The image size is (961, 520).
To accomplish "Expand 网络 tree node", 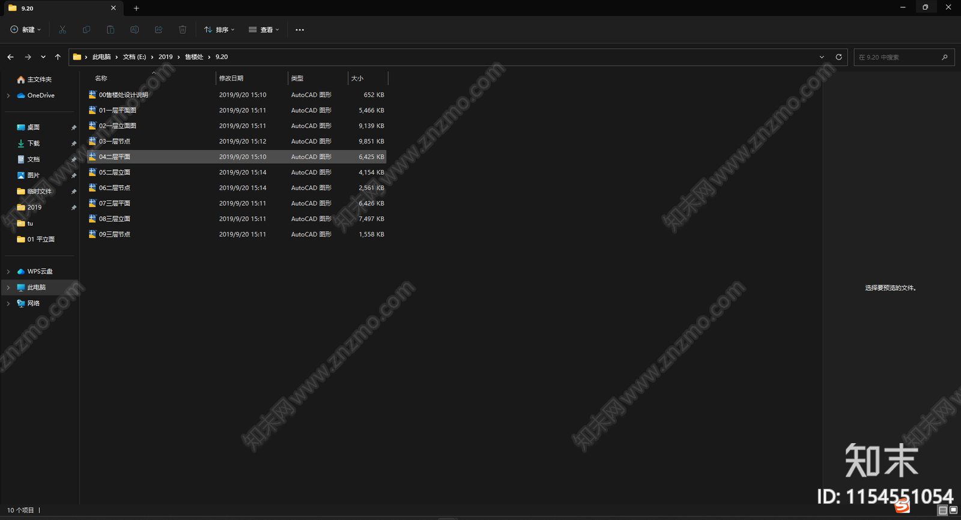I will (x=8, y=304).
